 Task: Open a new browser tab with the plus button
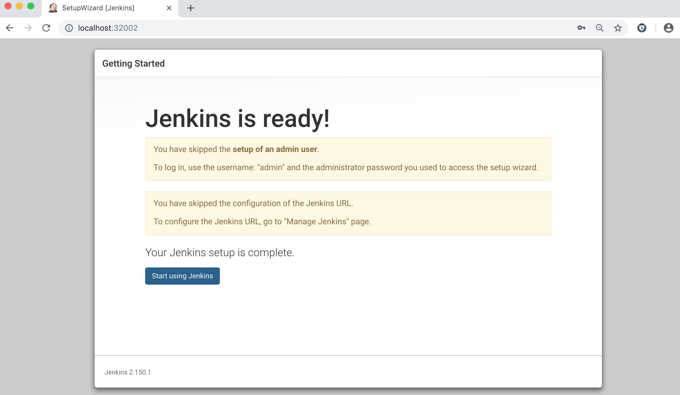(191, 8)
